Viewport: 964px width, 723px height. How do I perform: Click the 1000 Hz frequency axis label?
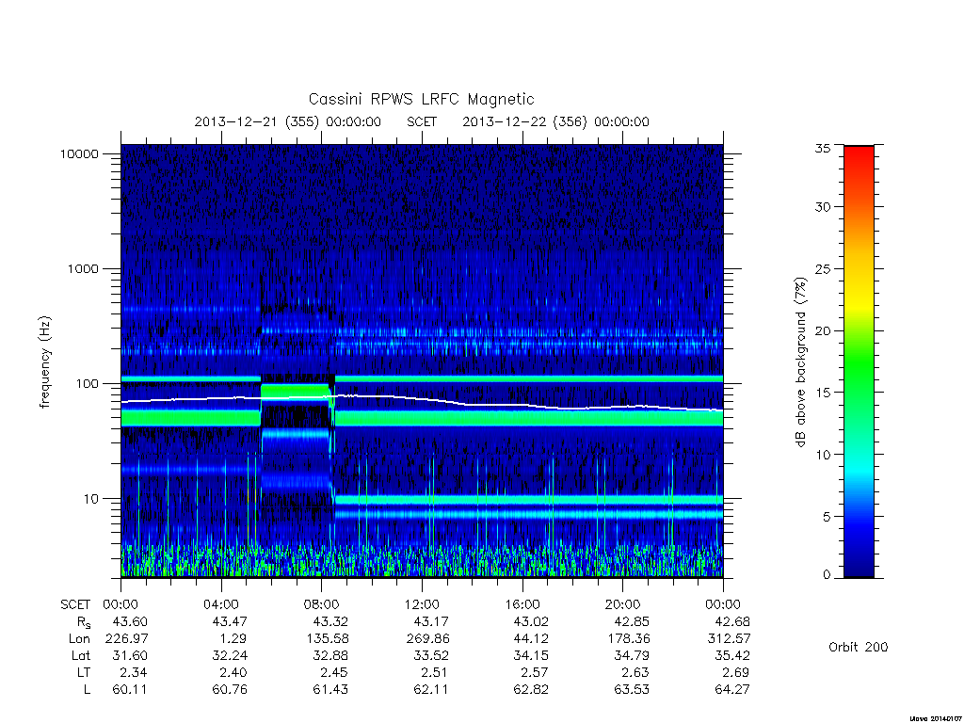pyautogui.click(x=83, y=268)
